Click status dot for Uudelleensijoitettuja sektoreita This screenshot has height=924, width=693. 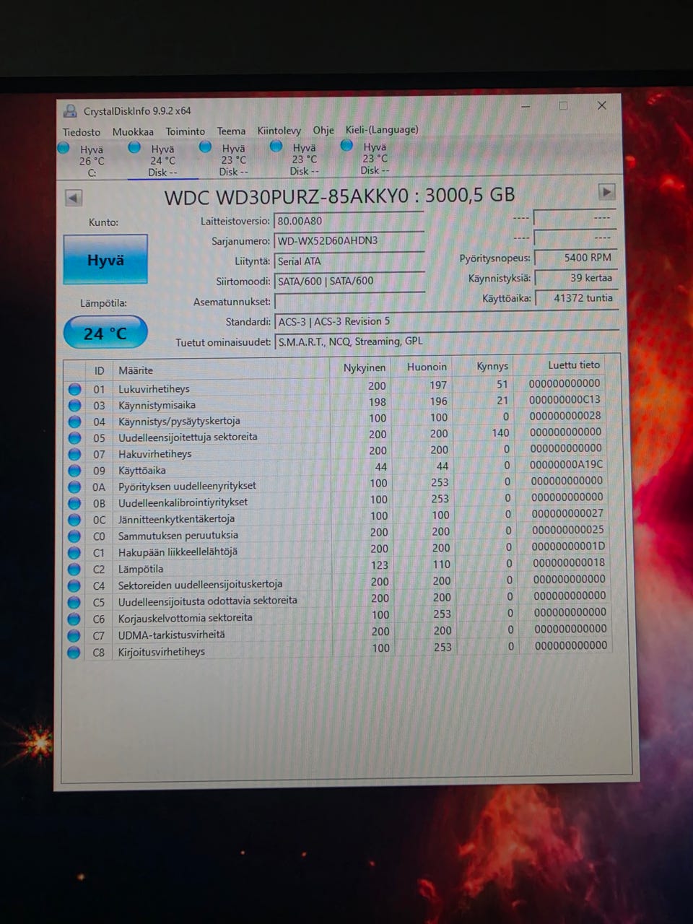(74, 437)
